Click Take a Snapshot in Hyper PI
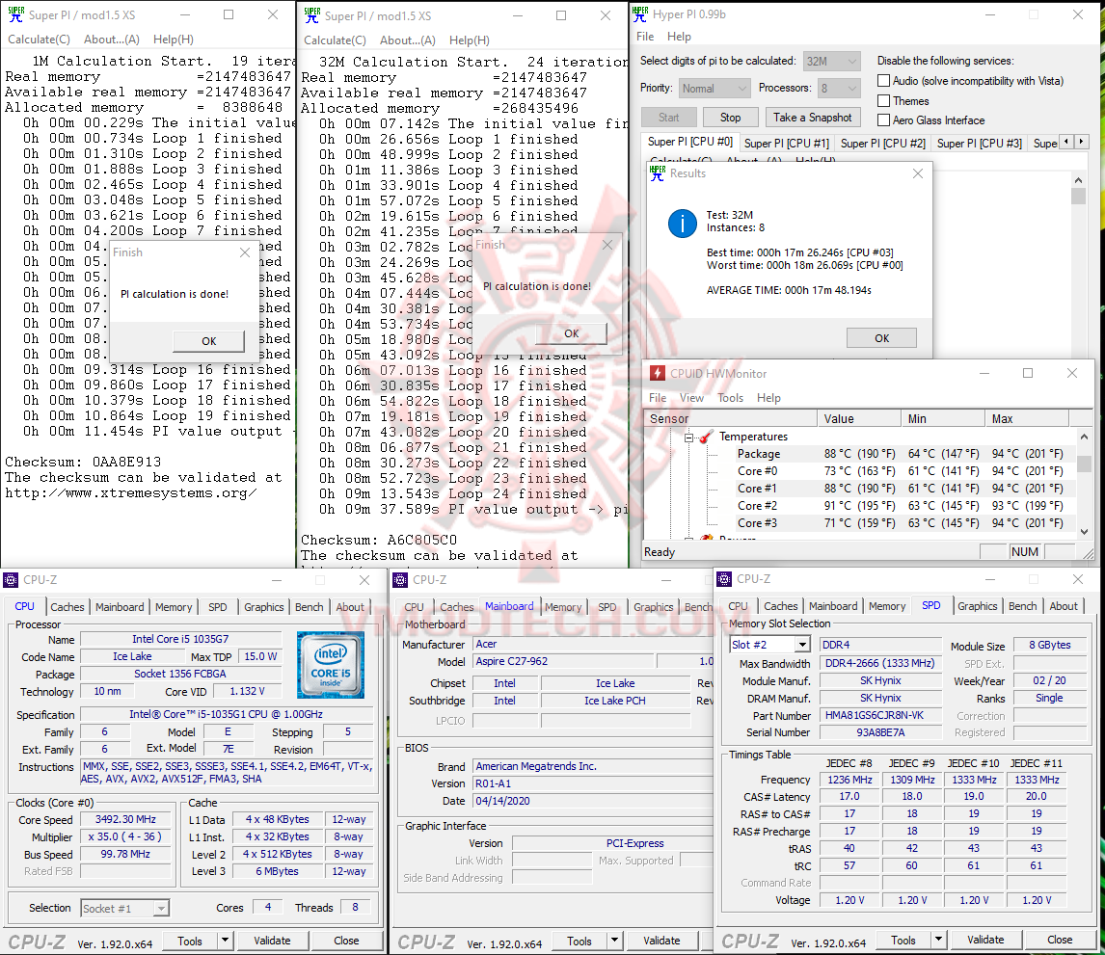 (x=812, y=118)
